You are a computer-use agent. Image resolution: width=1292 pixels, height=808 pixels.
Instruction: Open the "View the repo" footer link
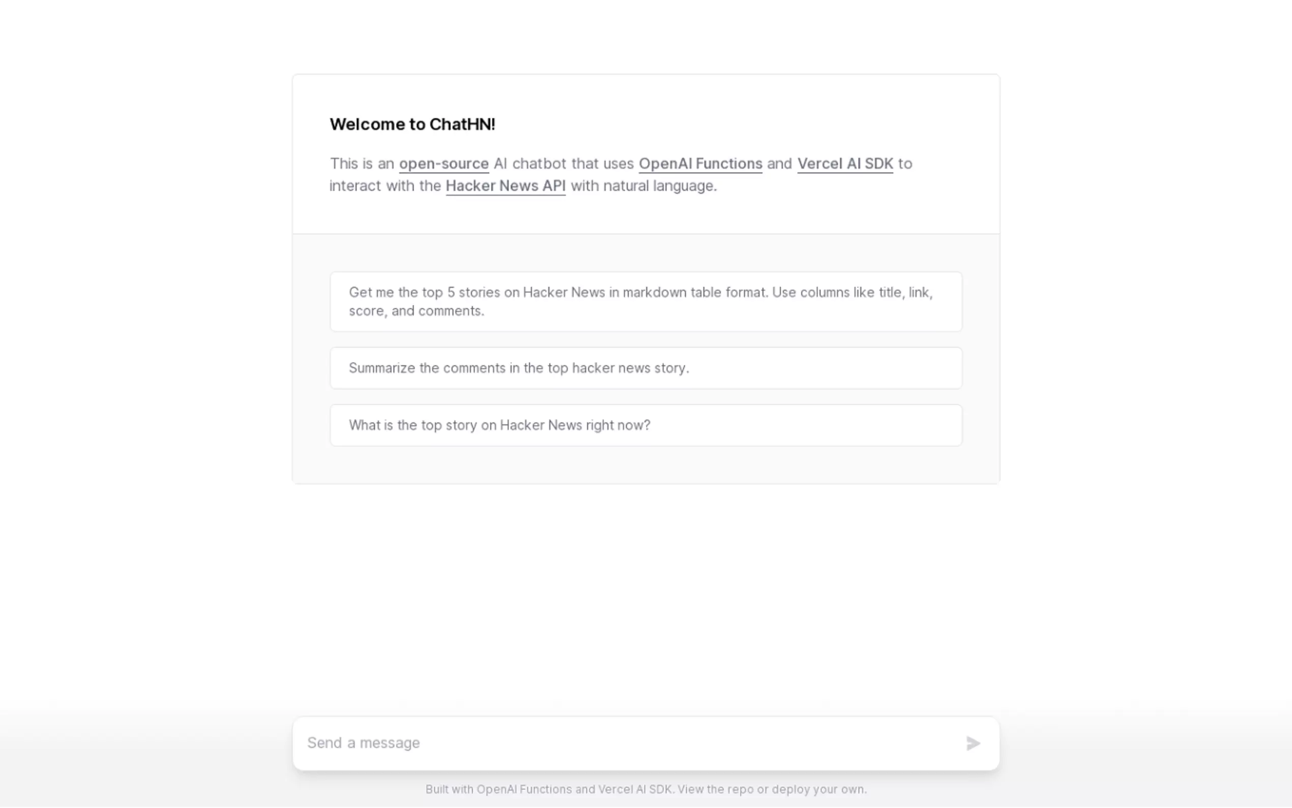pos(715,789)
